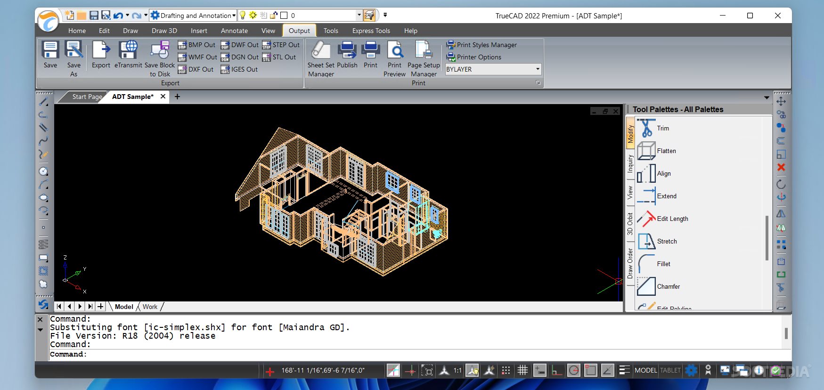Click Printer Options

(x=474, y=57)
